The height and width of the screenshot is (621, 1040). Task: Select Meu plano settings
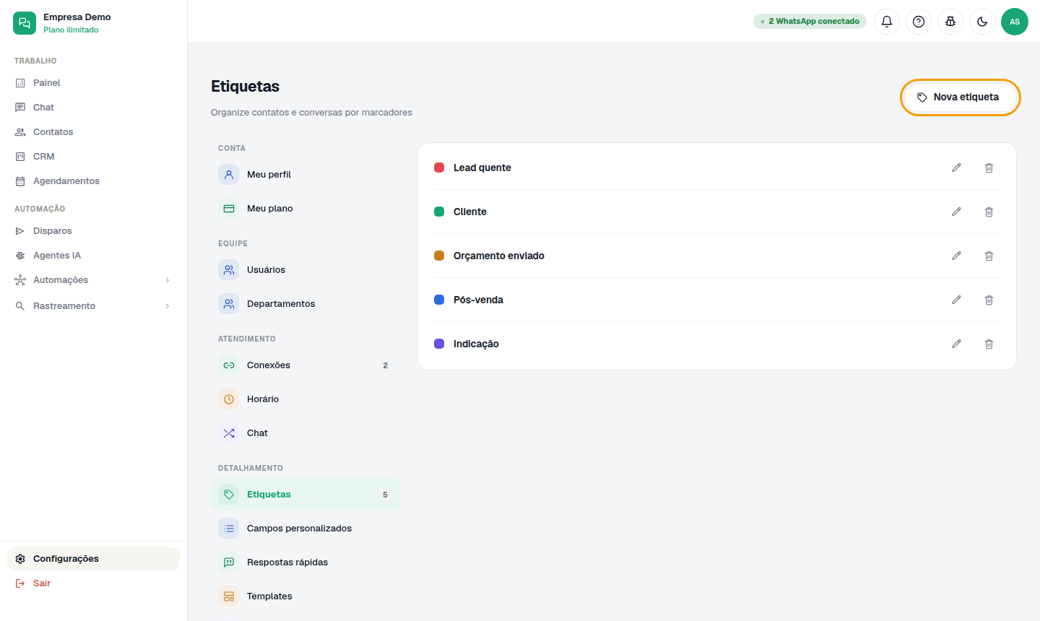(305, 209)
